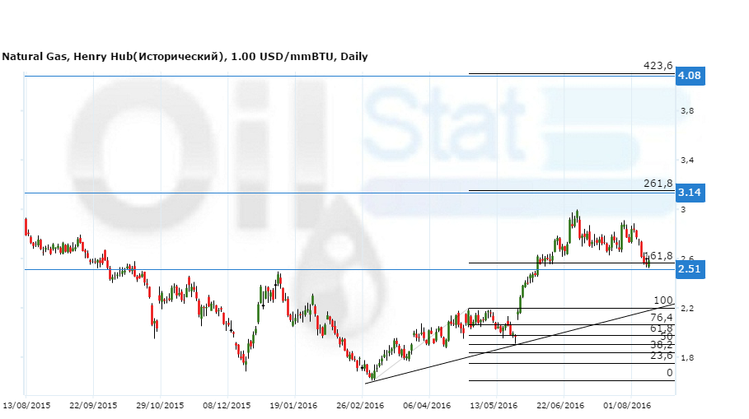The image size is (749, 419).
Task: Select the 23,6 Fibonacci level label
Action: 662,356
